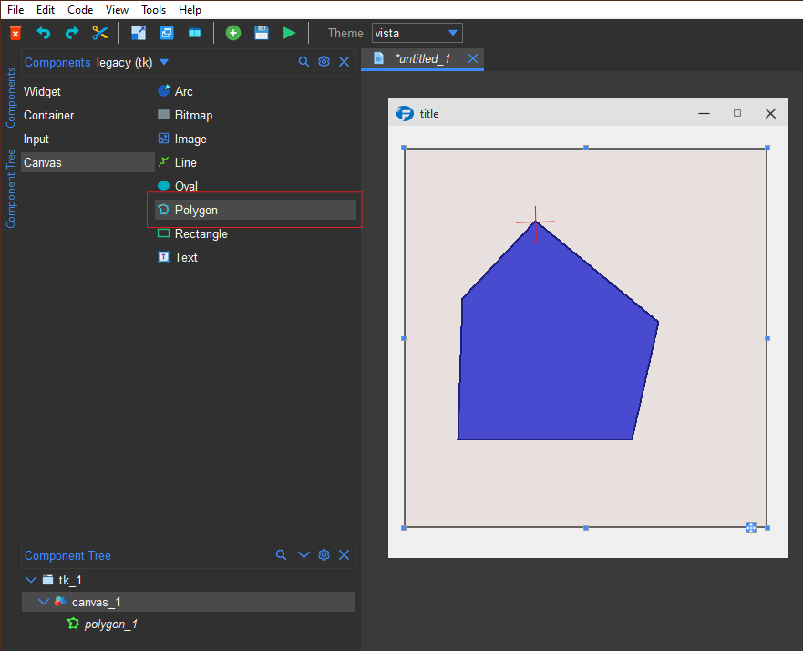Select the Polygon canvas component
This screenshot has height=651, width=803.
point(255,210)
